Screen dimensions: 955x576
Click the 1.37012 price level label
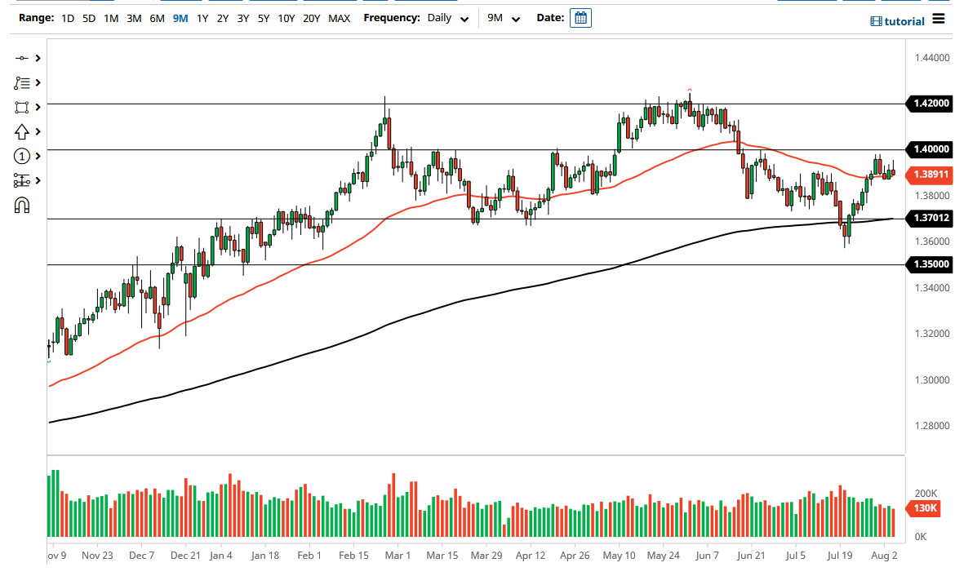[930, 218]
